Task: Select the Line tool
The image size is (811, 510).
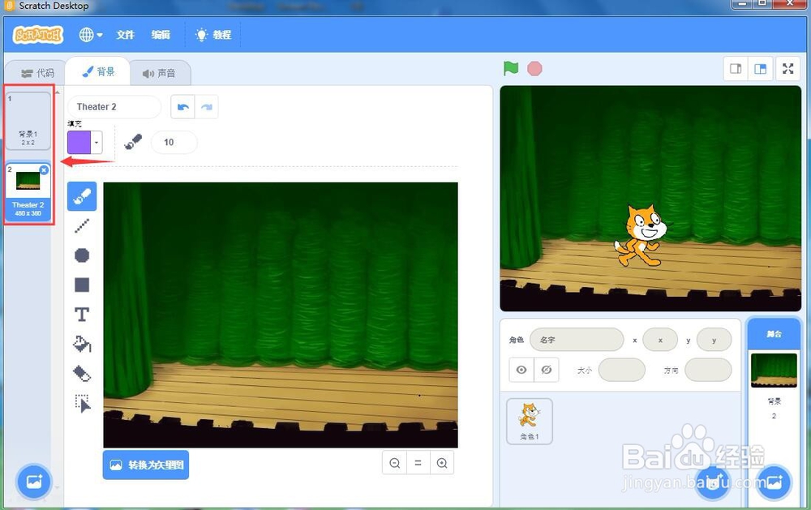Action: click(x=82, y=226)
